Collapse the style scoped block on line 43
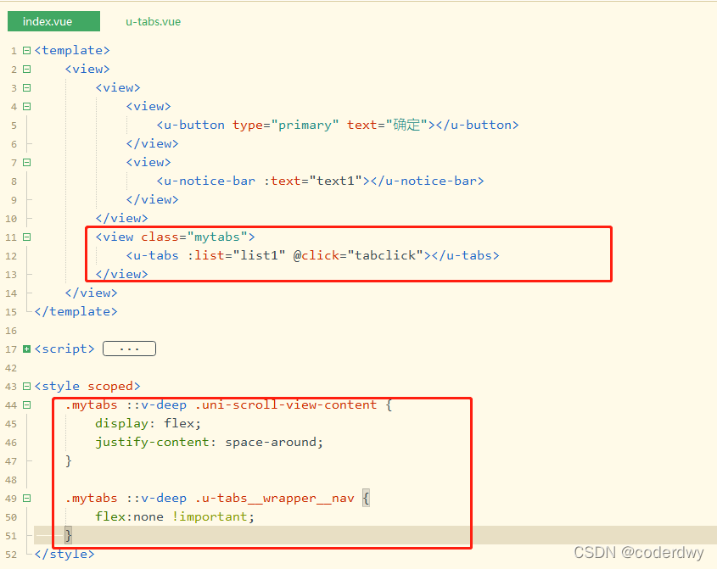 pos(27,387)
